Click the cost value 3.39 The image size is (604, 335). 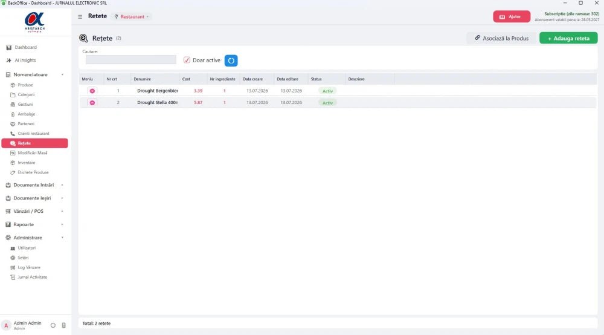(x=198, y=91)
